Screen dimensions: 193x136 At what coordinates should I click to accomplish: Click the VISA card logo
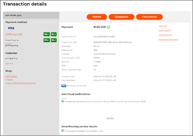tap(11, 28)
